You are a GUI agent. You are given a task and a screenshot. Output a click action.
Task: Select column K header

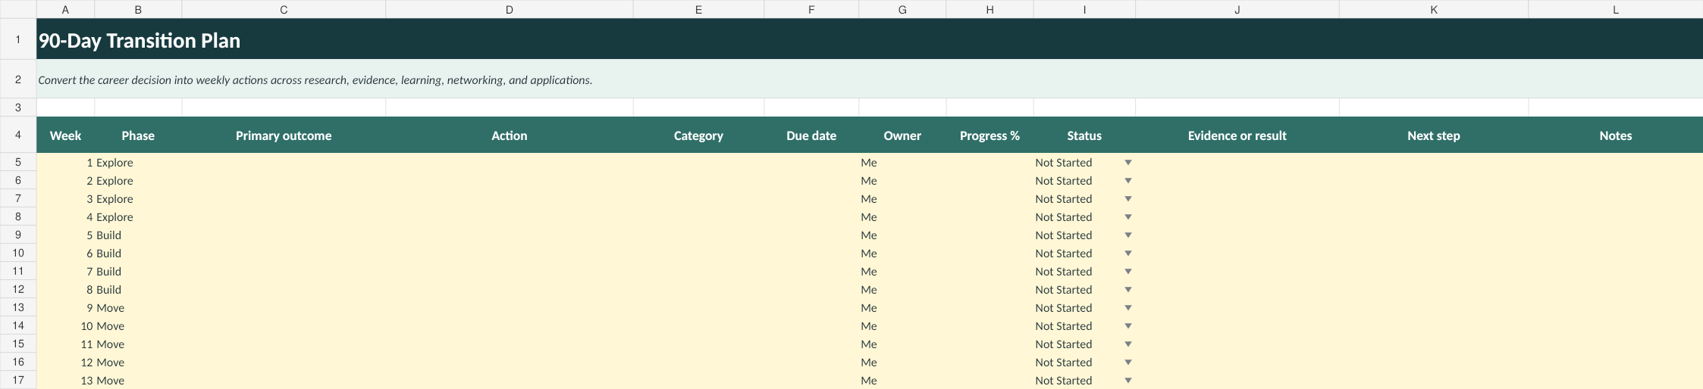coord(1434,9)
